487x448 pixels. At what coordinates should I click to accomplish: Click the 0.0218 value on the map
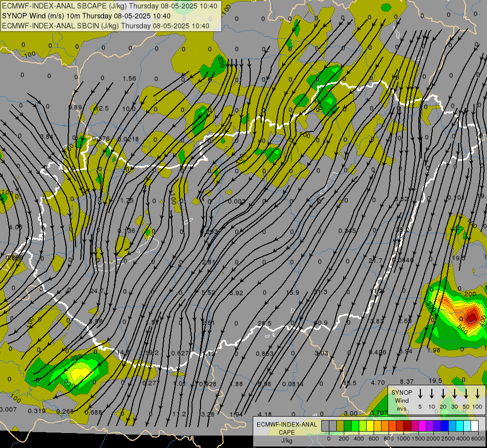click(128, 139)
